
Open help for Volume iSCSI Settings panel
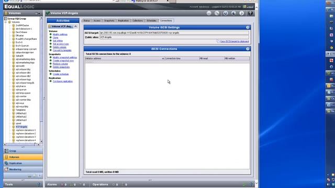[x=248, y=27]
